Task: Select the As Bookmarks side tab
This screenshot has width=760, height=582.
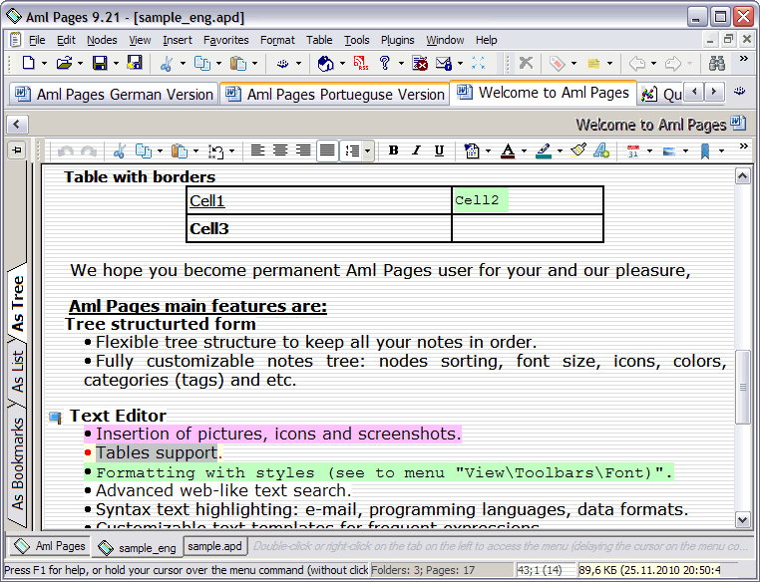Action: (17, 463)
